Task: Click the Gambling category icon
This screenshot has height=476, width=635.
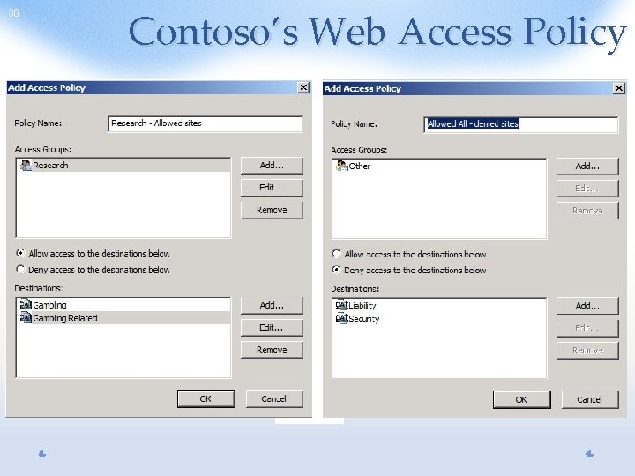Action: [x=26, y=304]
